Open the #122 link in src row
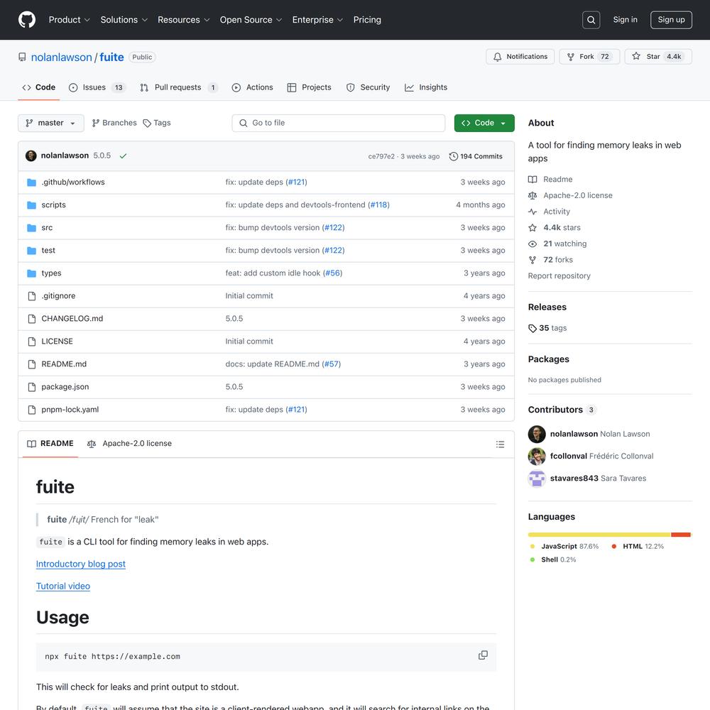Screen dimensions: 710x710 (x=333, y=228)
